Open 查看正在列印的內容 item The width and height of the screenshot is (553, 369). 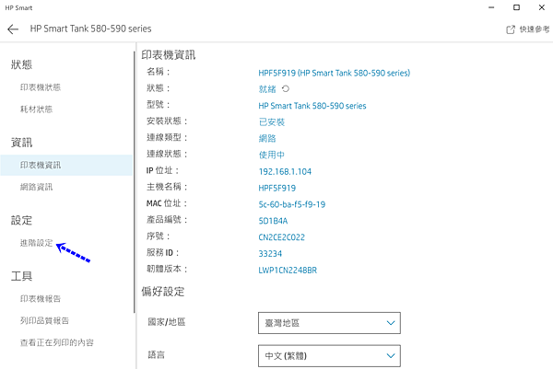click(57, 342)
